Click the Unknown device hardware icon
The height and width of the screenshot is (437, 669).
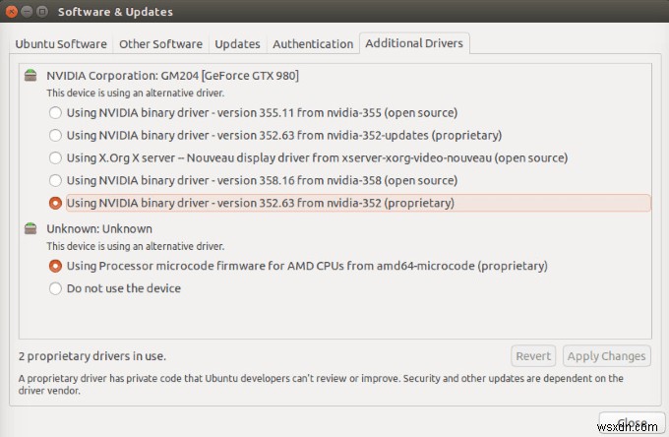30,228
